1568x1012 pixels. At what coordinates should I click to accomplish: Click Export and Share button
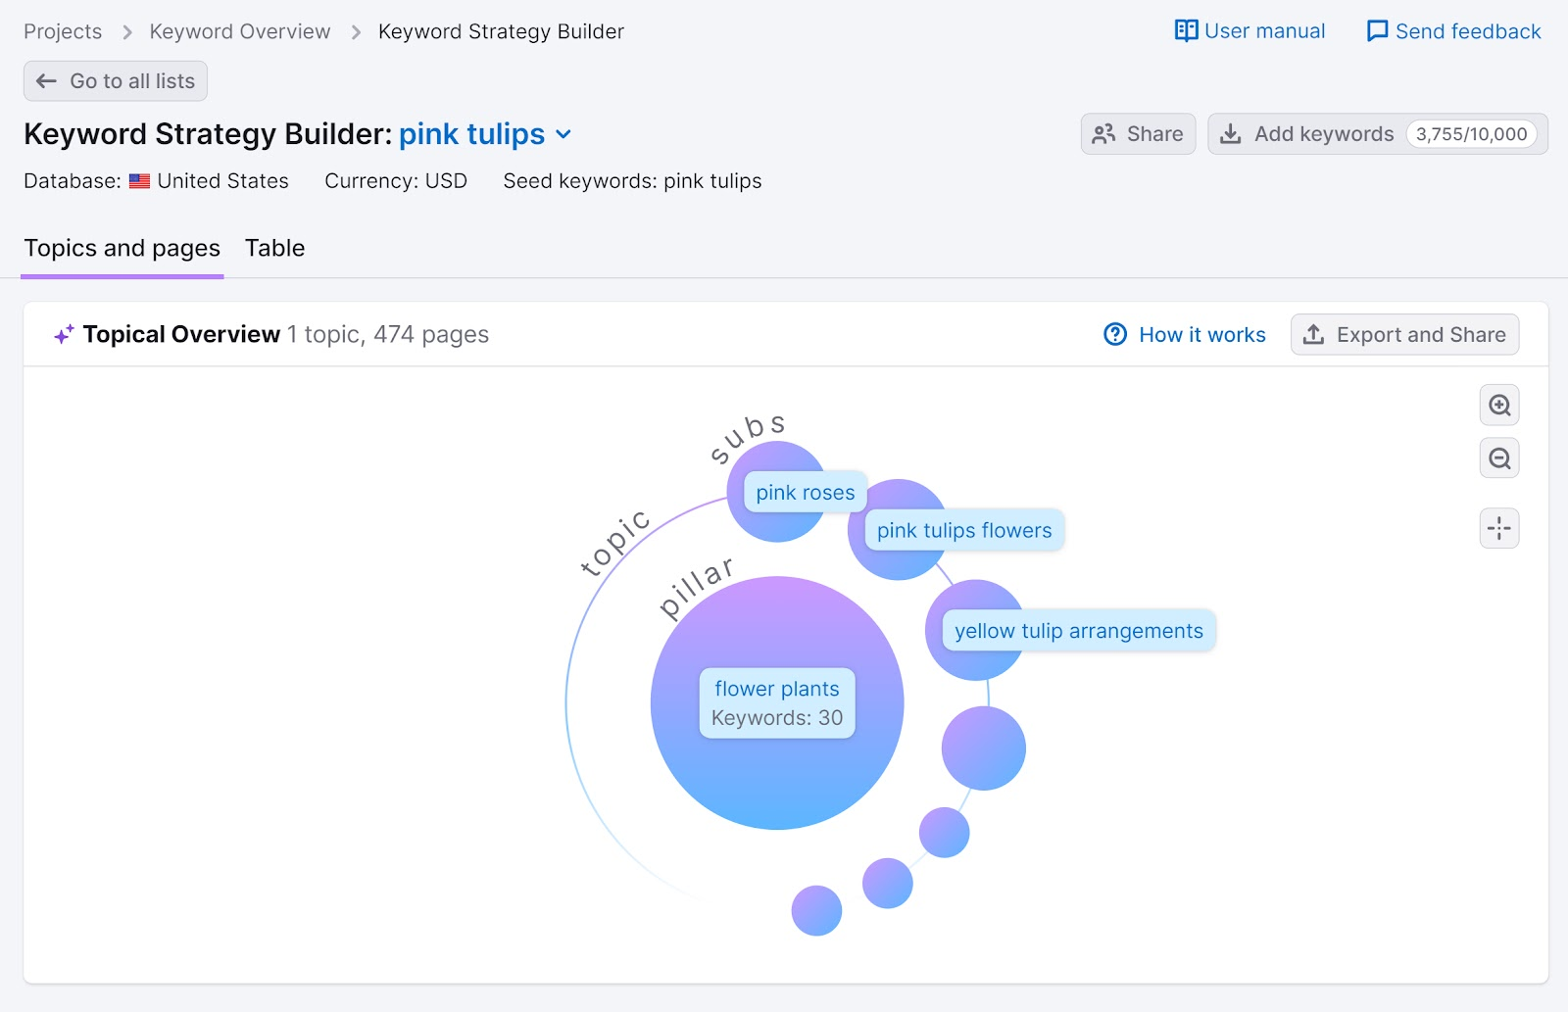point(1404,334)
